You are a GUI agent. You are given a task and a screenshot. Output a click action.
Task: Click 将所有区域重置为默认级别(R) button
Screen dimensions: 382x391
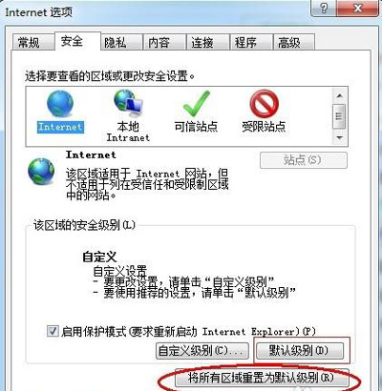click(262, 378)
